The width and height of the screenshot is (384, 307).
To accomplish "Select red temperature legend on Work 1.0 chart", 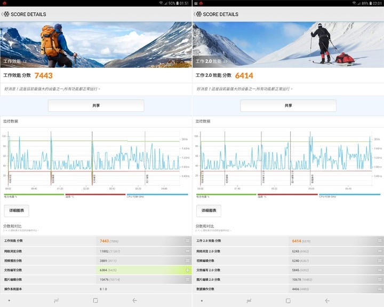I will click(95, 195).
